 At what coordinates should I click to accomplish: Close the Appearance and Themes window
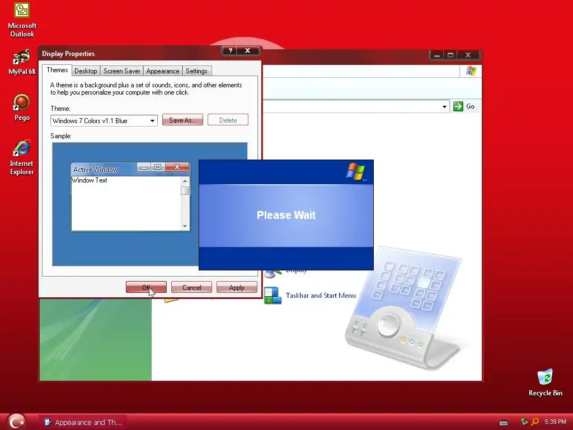click(468, 55)
